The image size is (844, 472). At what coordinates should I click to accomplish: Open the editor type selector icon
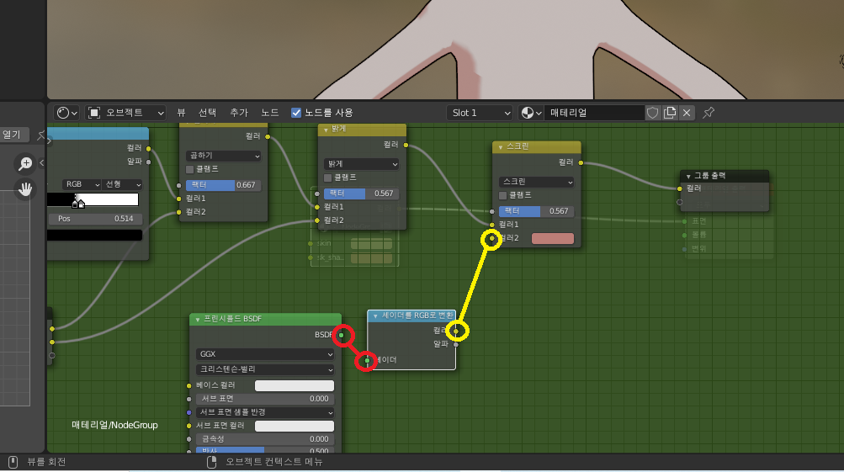(67, 113)
